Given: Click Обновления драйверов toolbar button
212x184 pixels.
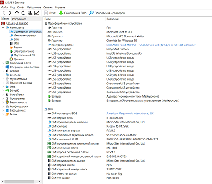Looking at the screenshot, I should (x=107, y=13).
